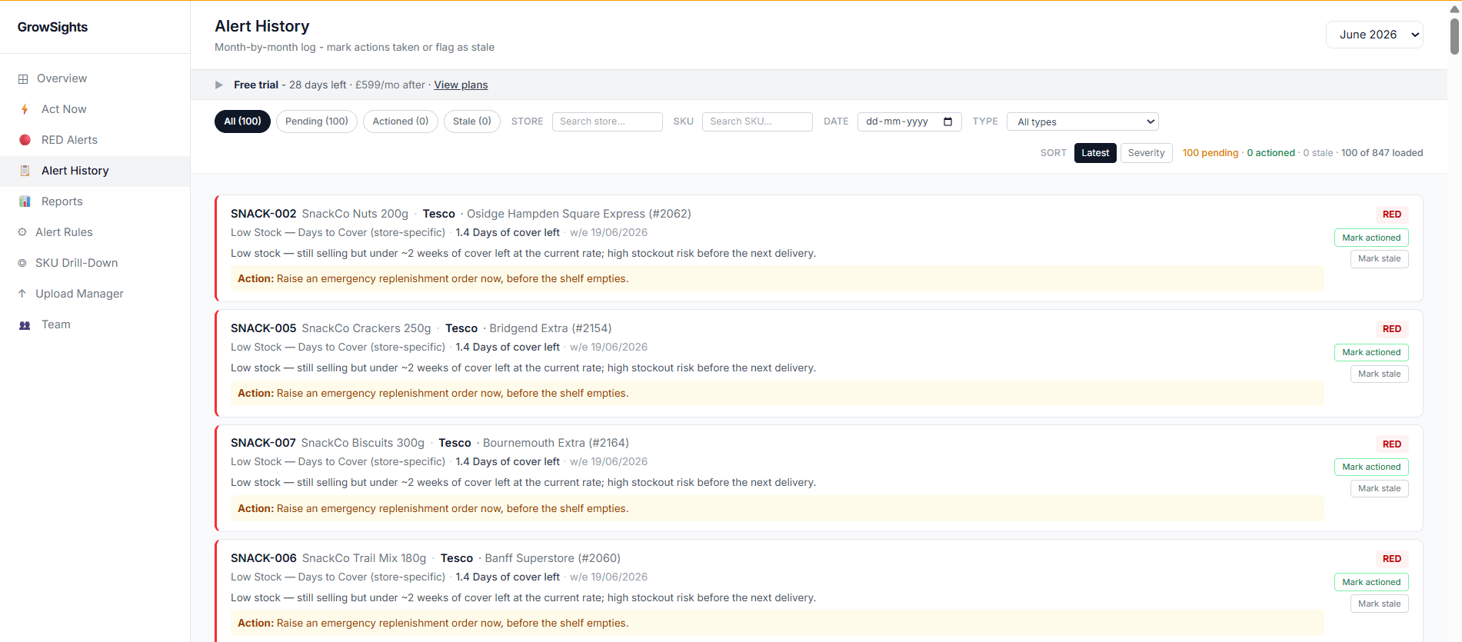Click '100 of 847 loaded' text

[x=1382, y=153]
